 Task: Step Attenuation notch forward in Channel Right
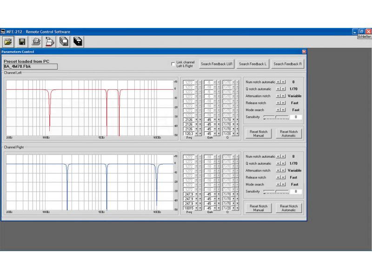point(284,171)
